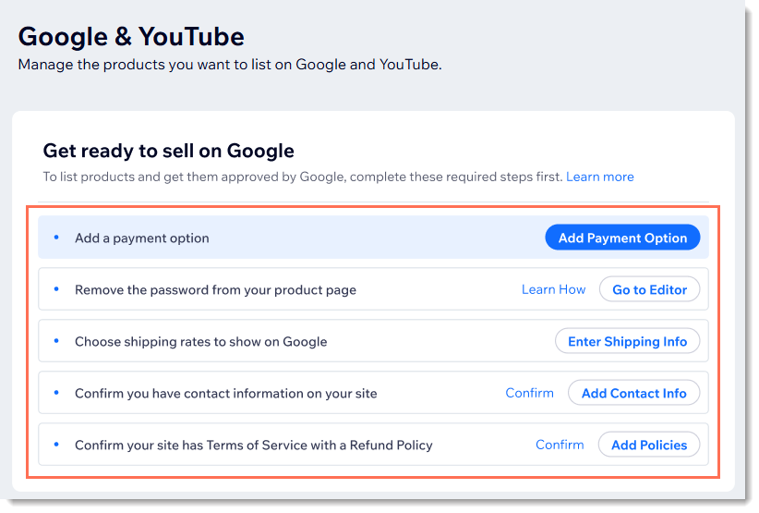Click the Add Contact Info button
The image size is (759, 513).
633,393
